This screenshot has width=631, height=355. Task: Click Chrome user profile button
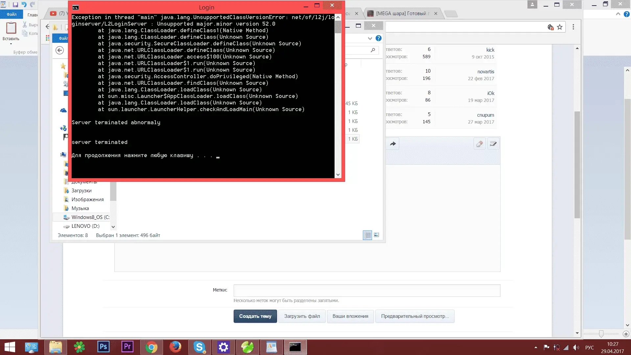click(532, 5)
